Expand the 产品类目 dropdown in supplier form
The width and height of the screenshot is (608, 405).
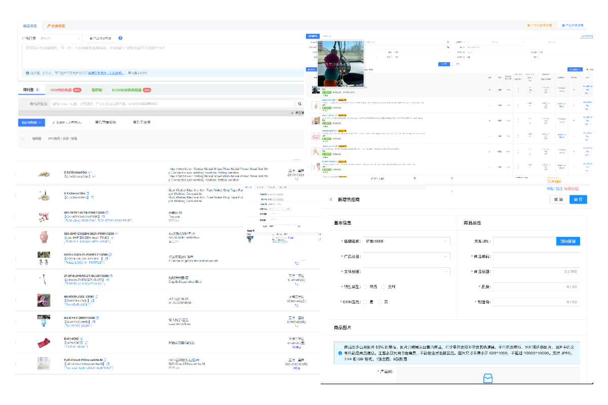(x=406, y=257)
